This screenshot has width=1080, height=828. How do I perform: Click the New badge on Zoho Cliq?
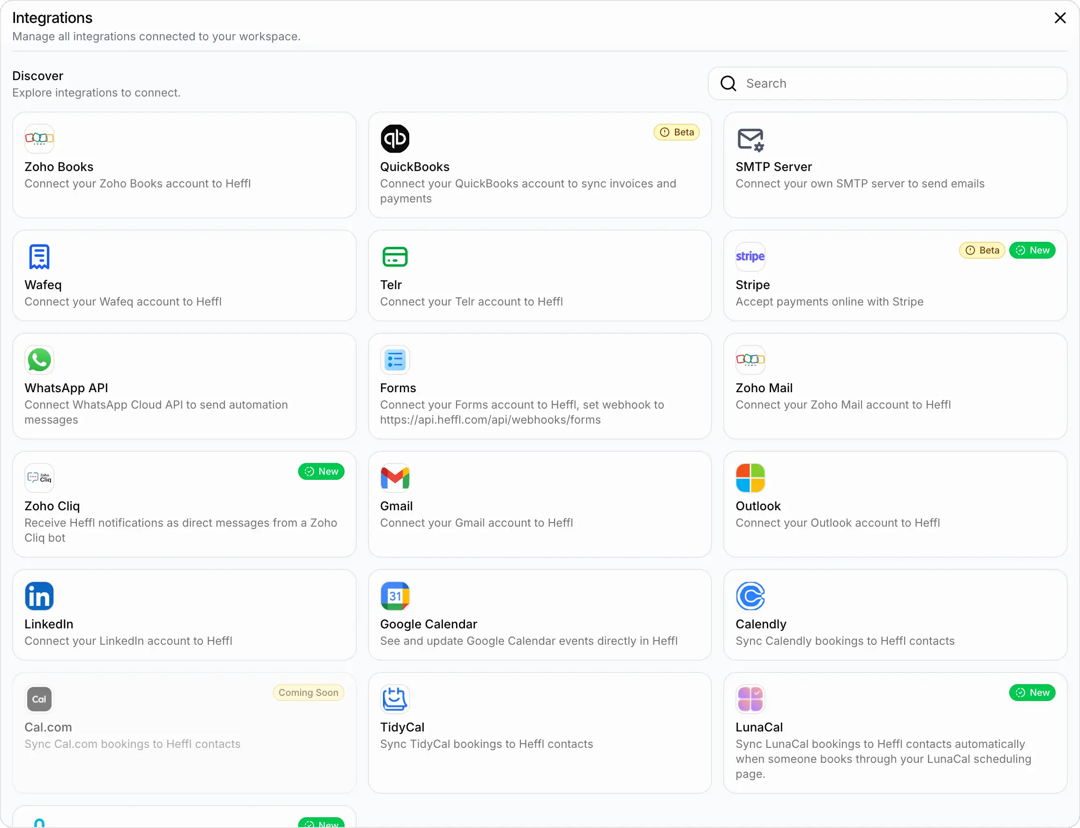click(x=321, y=472)
